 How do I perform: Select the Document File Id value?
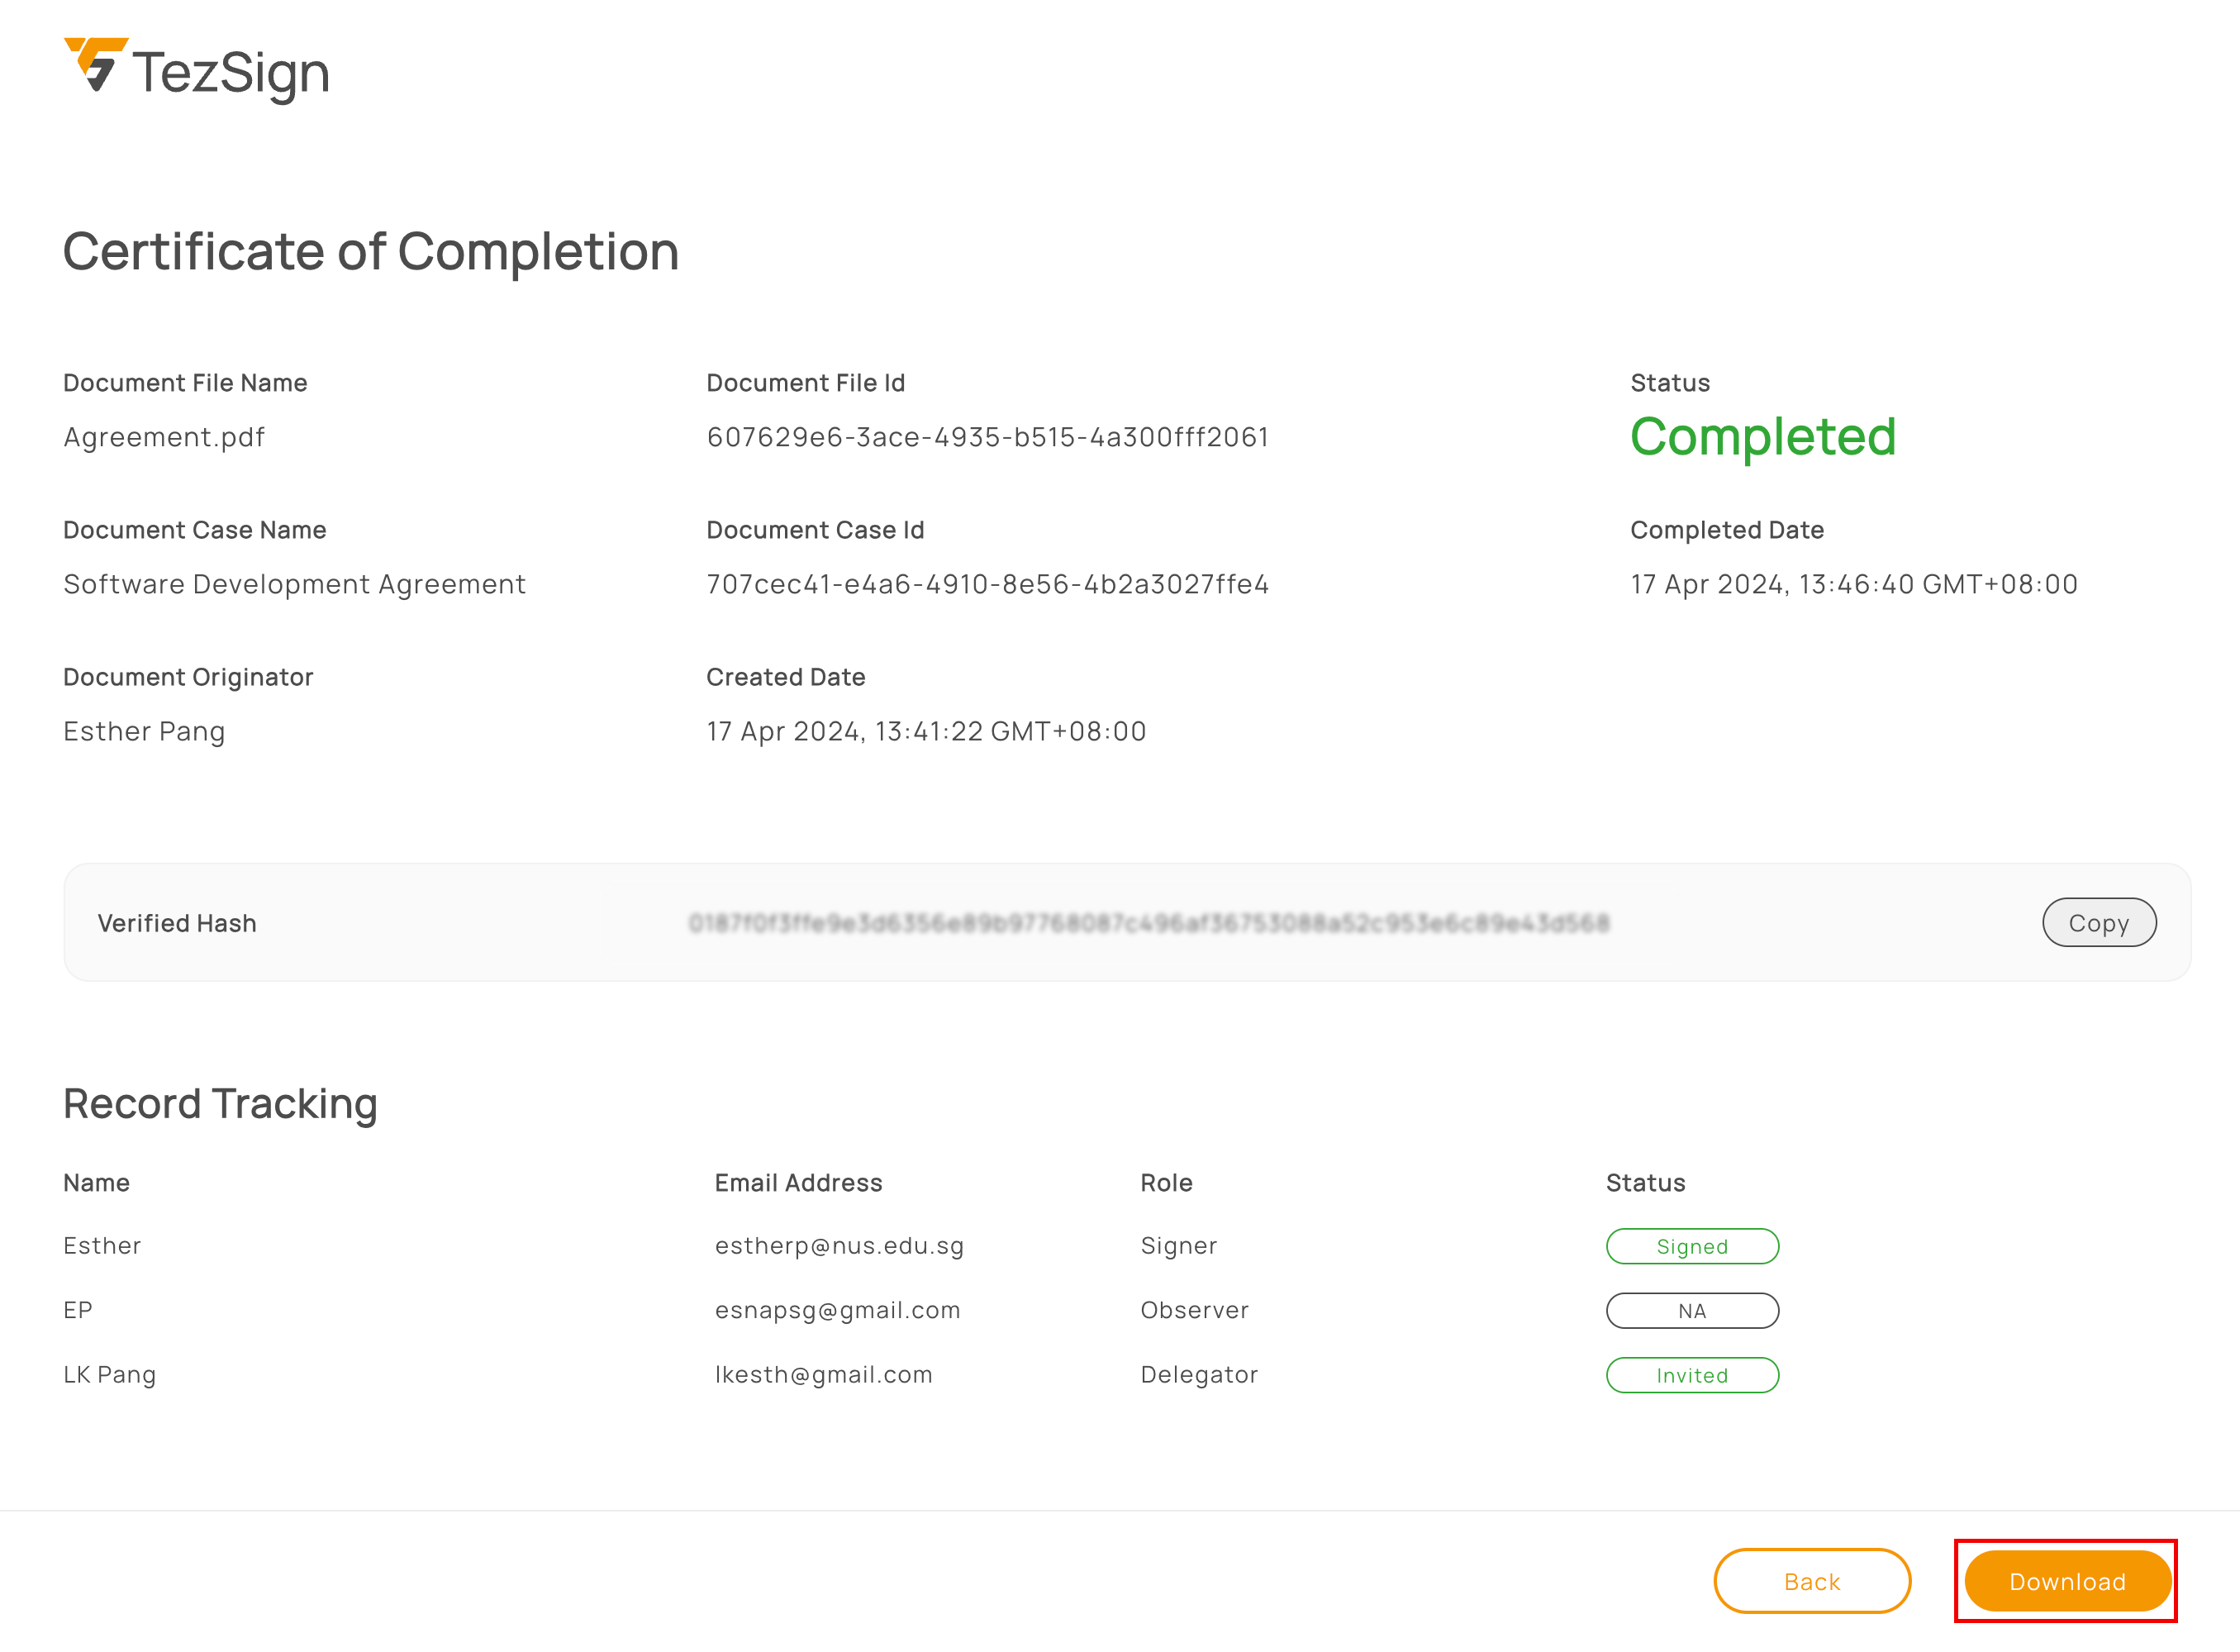click(x=987, y=437)
